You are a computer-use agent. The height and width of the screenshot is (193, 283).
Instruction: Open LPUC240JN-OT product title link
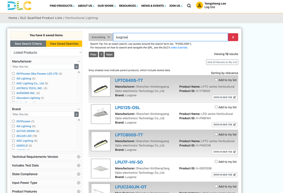click(130, 187)
